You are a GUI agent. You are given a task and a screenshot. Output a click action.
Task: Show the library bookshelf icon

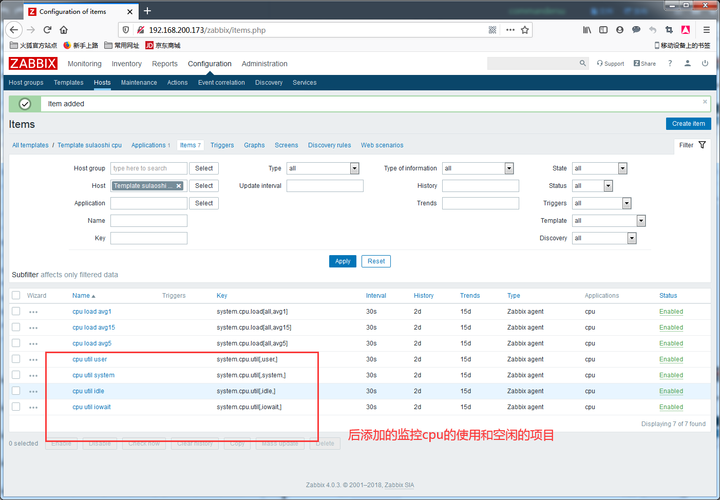pos(587,30)
